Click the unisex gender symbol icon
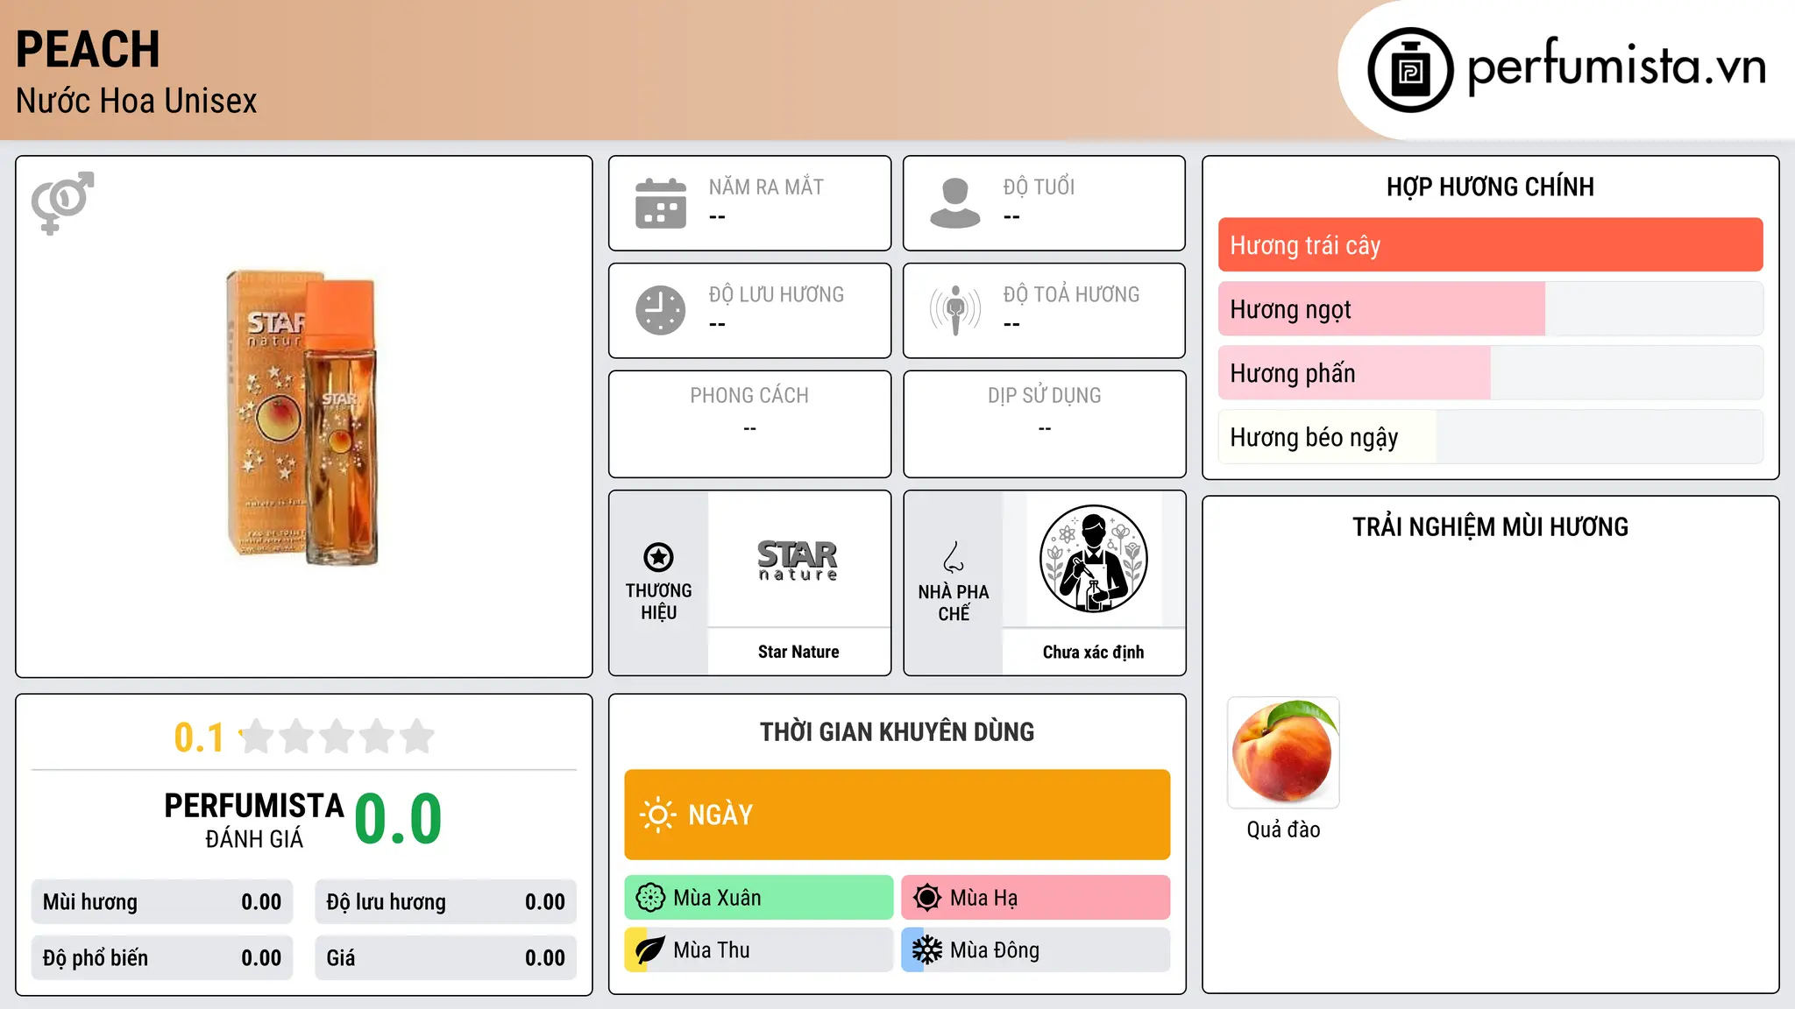 pos(62,202)
